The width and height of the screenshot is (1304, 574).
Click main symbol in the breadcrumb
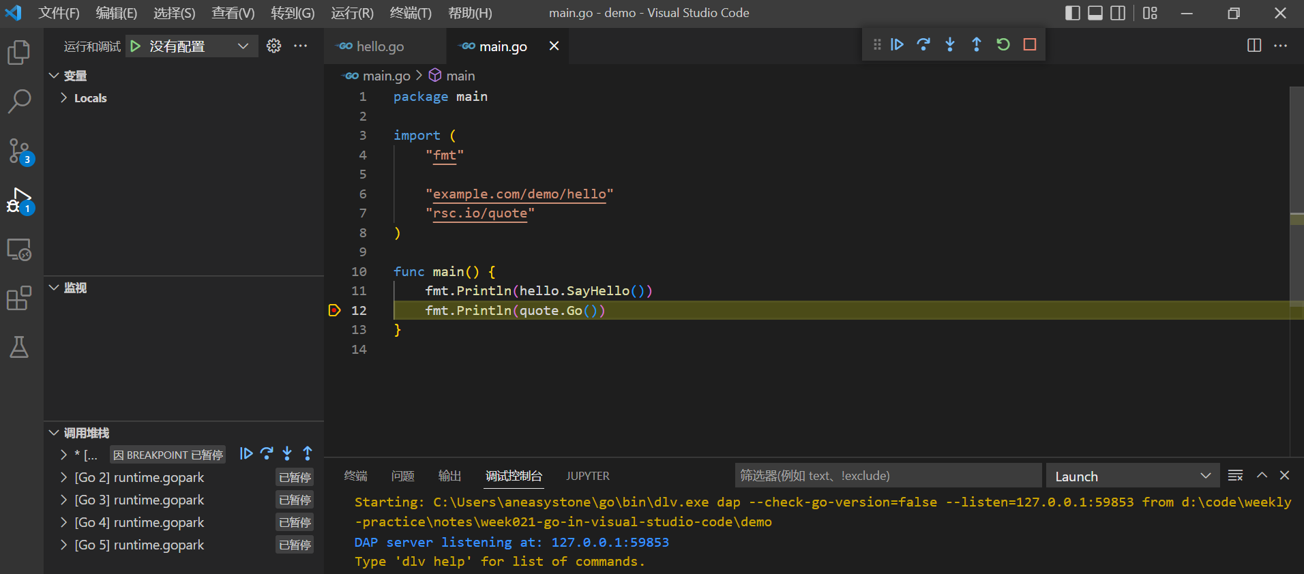pos(460,76)
